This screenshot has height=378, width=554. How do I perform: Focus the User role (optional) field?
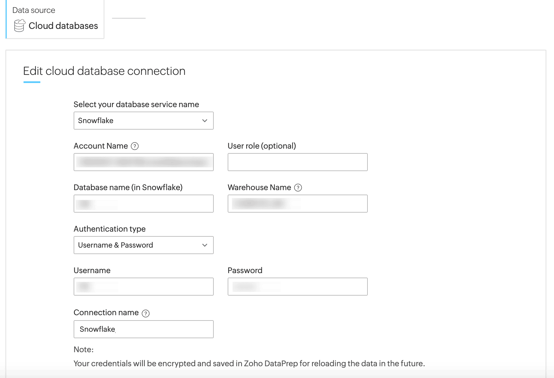297,162
